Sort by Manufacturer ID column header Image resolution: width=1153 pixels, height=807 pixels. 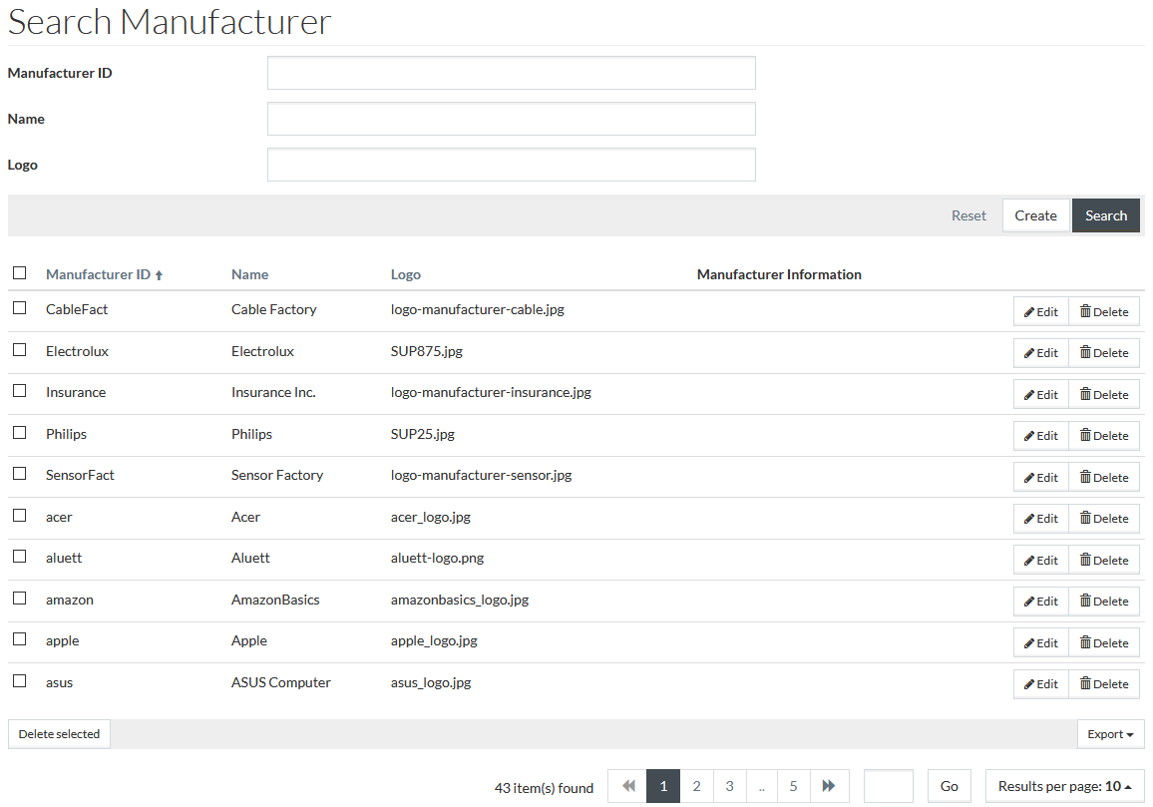(x=104, y=274)
